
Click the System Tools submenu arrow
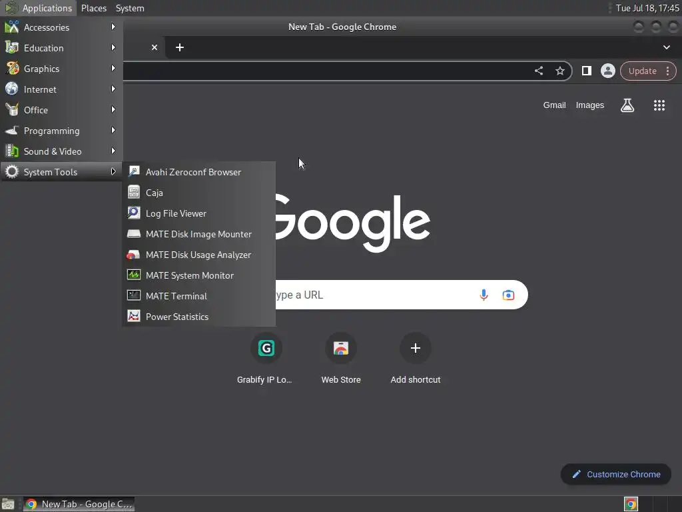click(x=113, y=171)
